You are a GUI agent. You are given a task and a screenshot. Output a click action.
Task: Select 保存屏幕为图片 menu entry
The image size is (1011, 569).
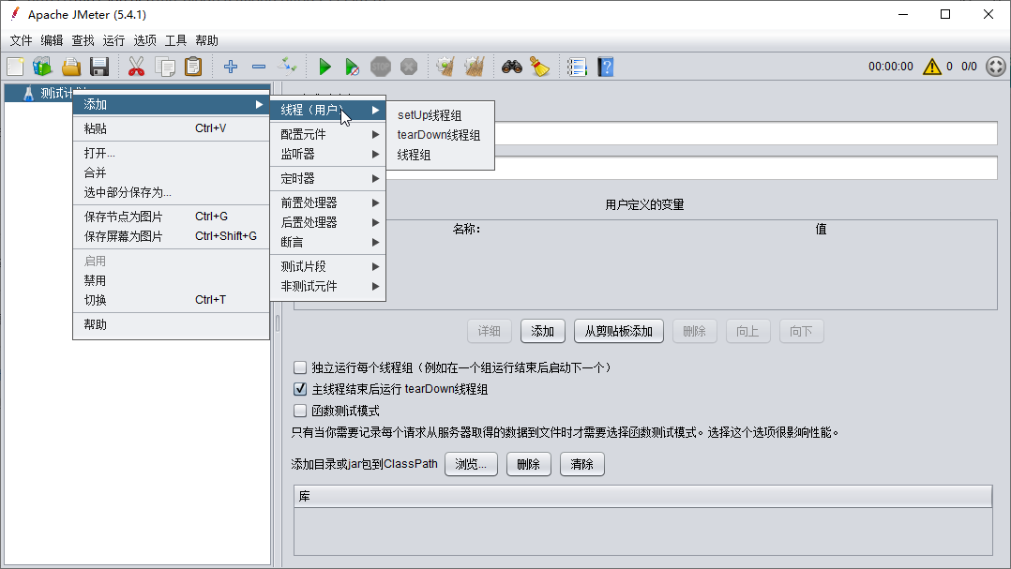(x=172, y=236)
